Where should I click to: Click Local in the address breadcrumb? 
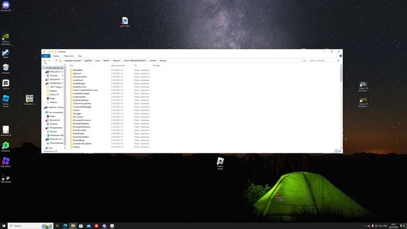tap(97, 60)
